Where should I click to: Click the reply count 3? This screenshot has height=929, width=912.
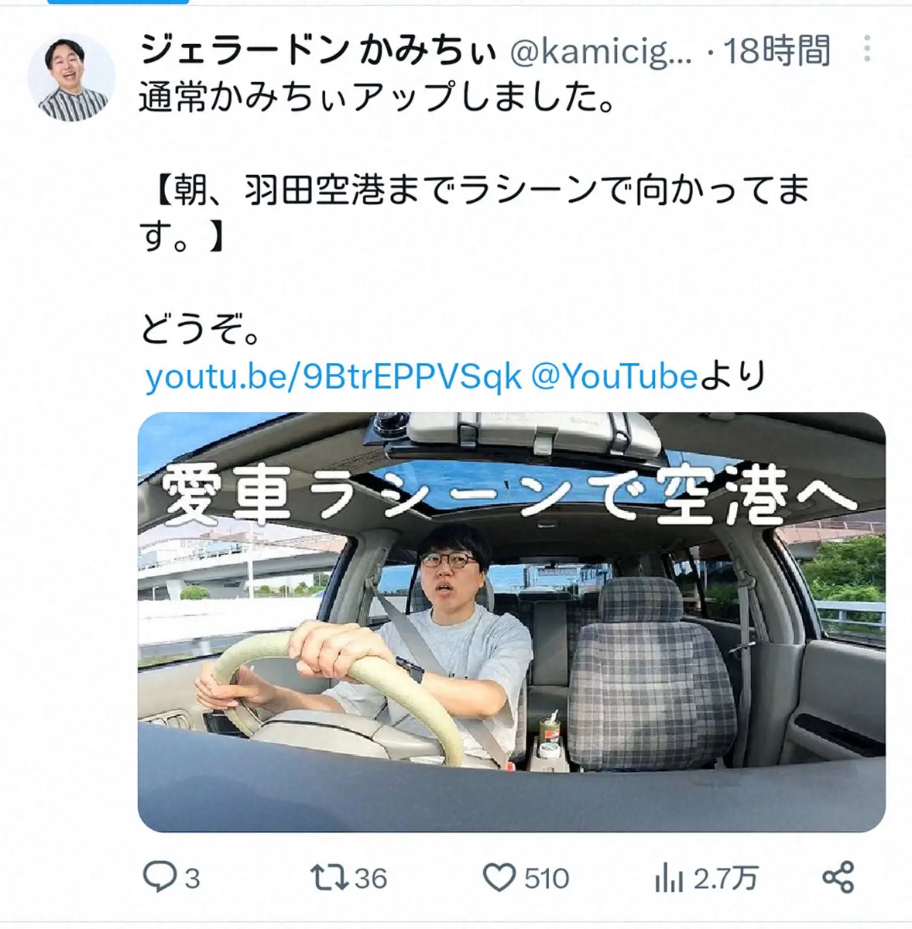point(192,879)
